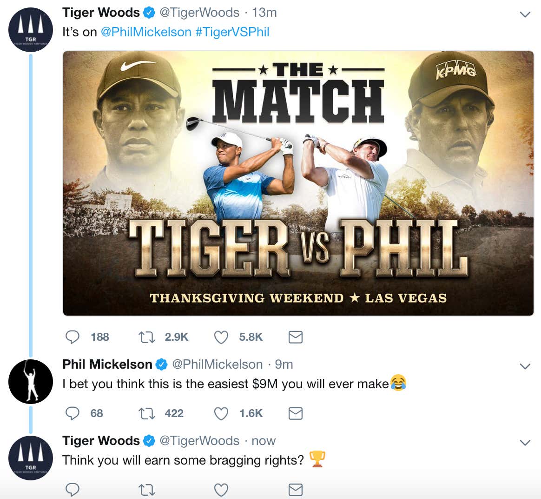Viewport: 541px width, 499px height.
Task: Open the @PhilMickelson mention link
Action: (146, 32)
